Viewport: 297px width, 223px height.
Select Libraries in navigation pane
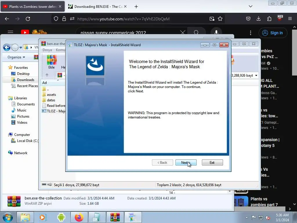coord(18,98)
